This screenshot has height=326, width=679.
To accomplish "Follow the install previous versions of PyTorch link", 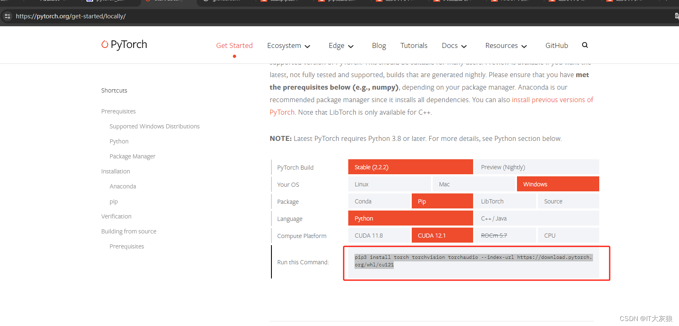I will click(552, 100).
